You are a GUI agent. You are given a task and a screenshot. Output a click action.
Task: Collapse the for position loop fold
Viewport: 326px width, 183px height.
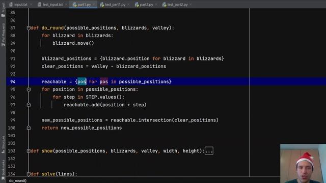tap(29, 89)
